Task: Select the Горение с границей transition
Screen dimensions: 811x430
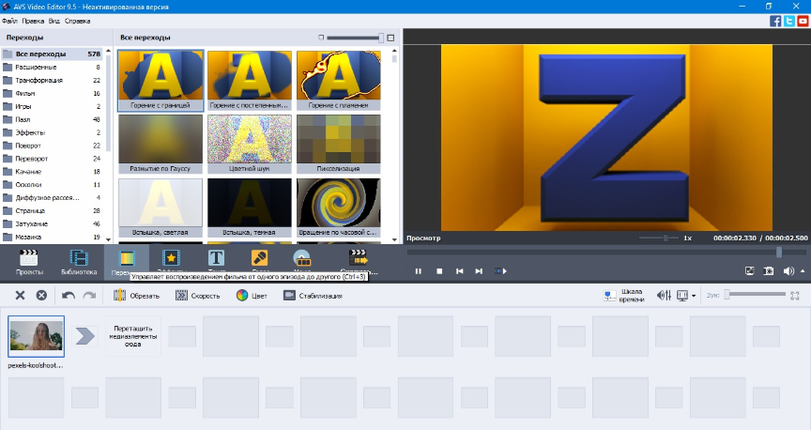Action: (x=161, y=80)
